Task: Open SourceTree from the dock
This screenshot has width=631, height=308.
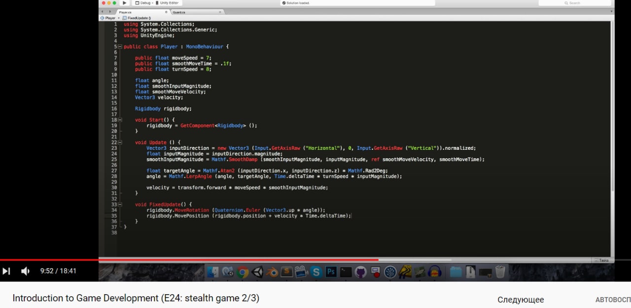Action: tap(390, 272)
